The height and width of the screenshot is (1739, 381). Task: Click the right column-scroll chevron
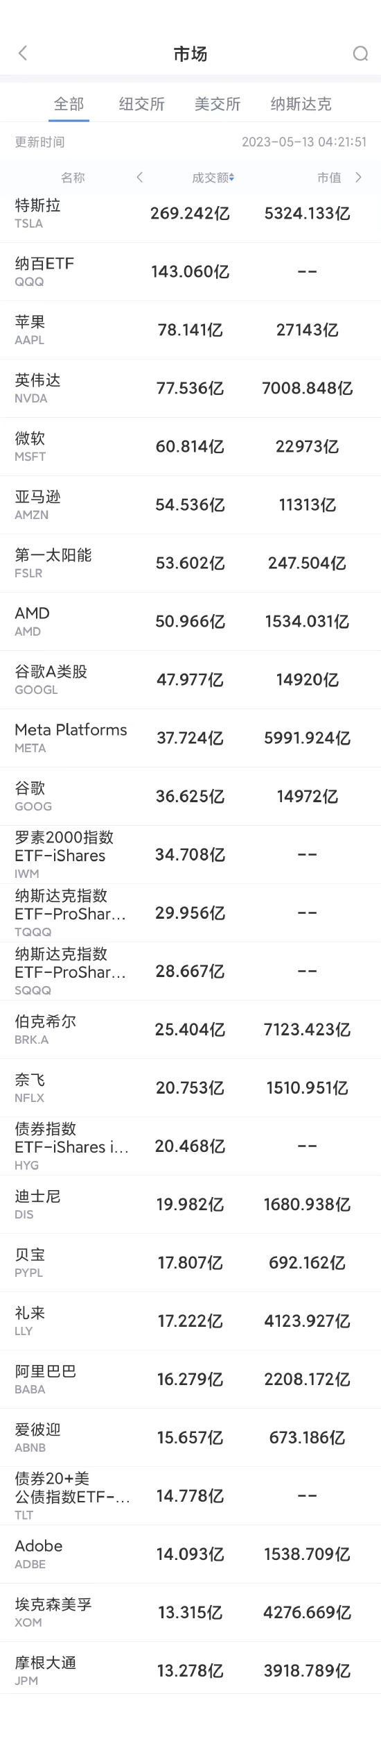pyautogui.click(x=358, y=177)
